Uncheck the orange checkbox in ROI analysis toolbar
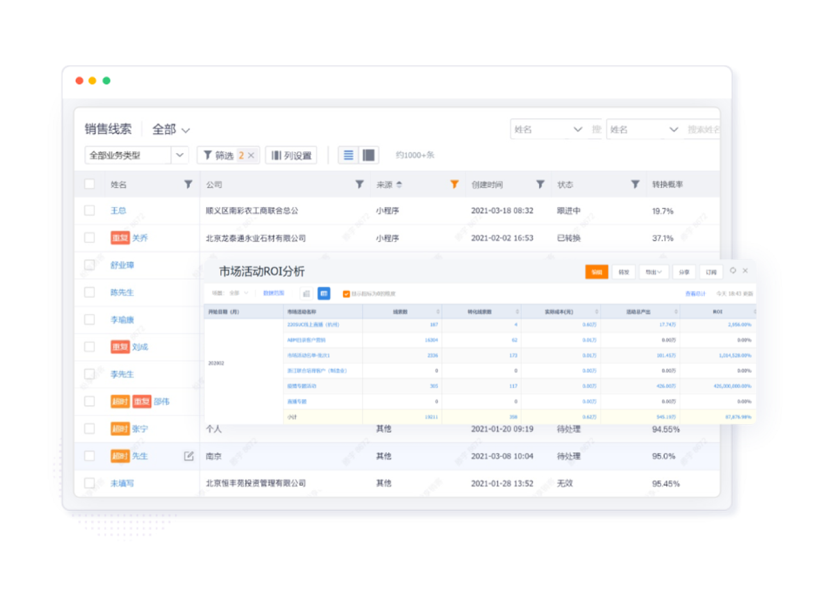 (x=346, y=294)
